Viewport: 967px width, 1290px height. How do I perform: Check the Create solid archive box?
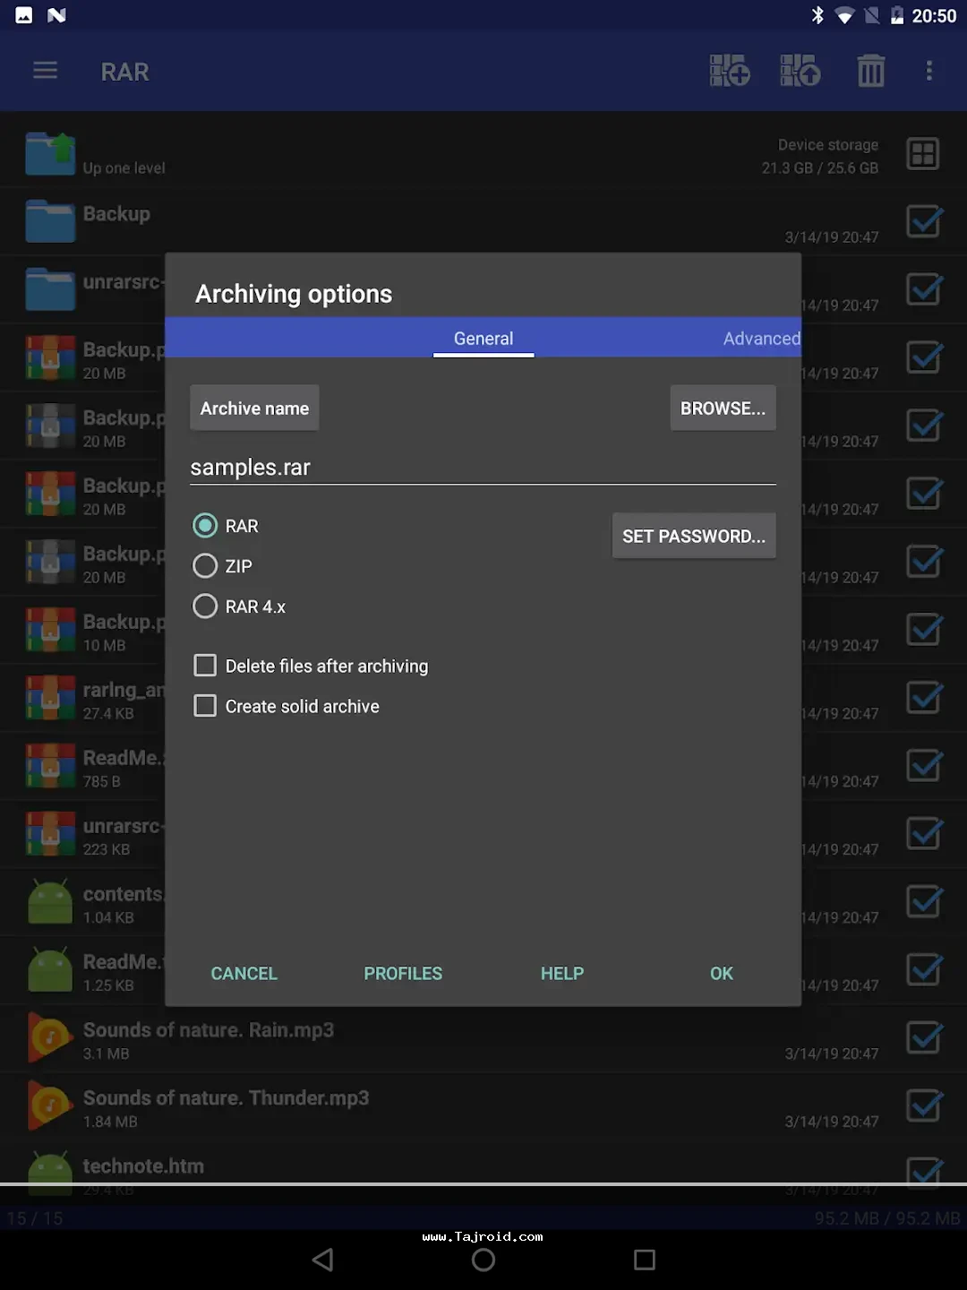coord(206,706)
